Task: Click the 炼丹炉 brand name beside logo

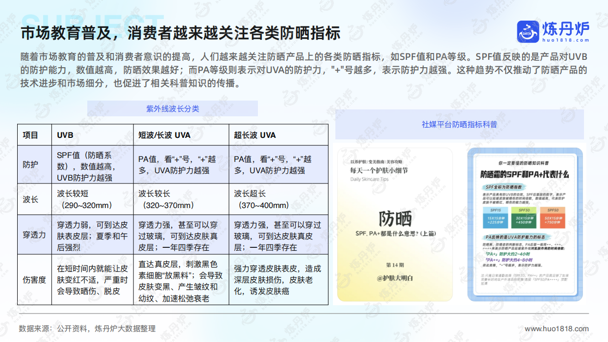Action: click(x=565, y=27)
